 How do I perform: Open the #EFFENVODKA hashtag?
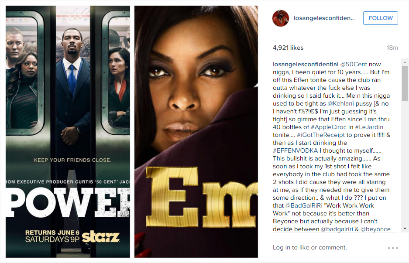click(x=295, y=150)
